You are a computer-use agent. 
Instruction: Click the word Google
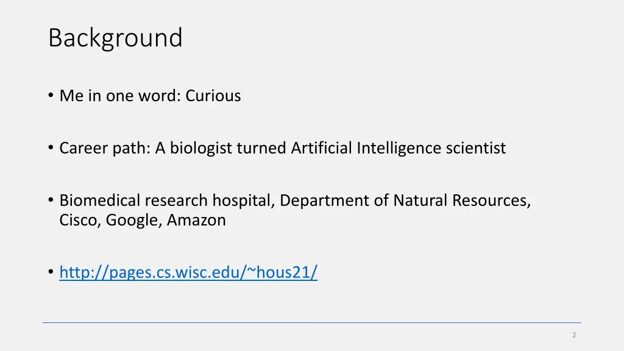click(132, 221)
